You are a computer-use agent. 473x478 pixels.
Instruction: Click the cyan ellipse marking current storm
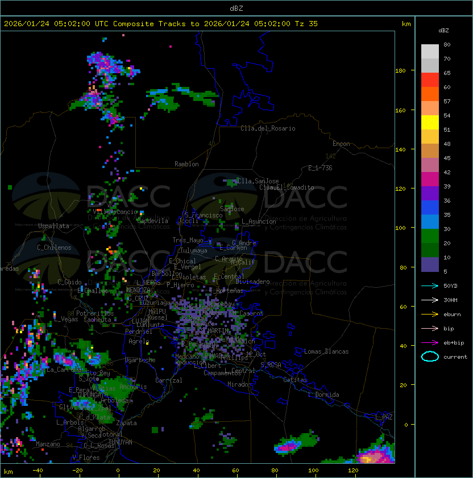coord(430,357)
